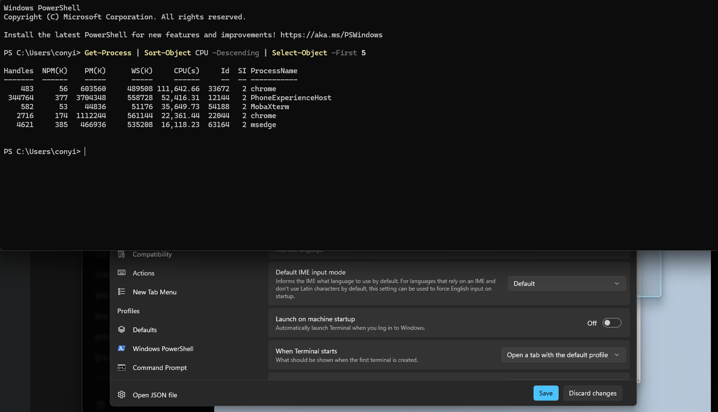Click the Microsoft copyright line in terminal
The height and width of the screenshot is (412, 718).
pyautogui.click(x=125, y=17)
